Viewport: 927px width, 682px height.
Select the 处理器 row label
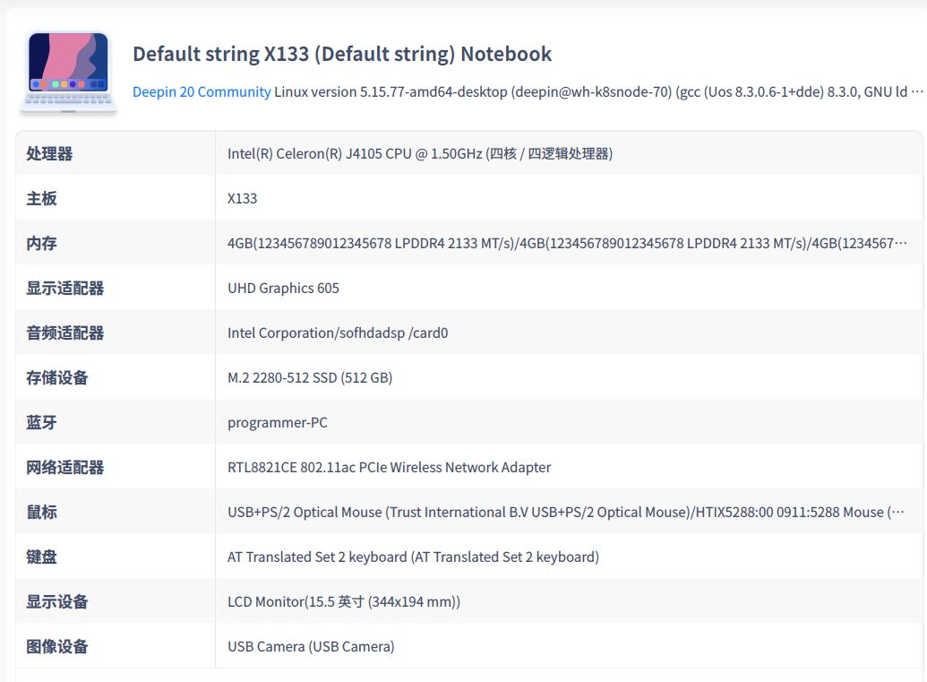pyautogui.click(x=49, y=154)
